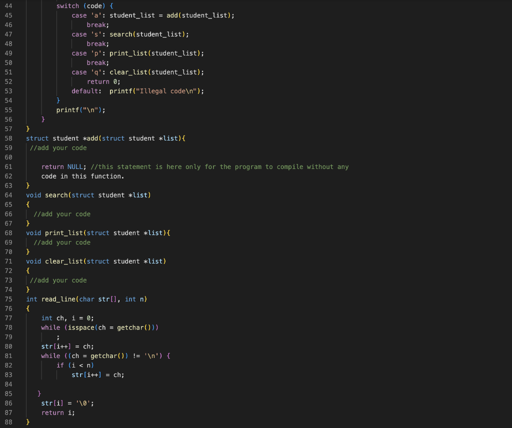Click the read_line function name on line 75
The height and width of the screenshot is (428, 512).
58,299
